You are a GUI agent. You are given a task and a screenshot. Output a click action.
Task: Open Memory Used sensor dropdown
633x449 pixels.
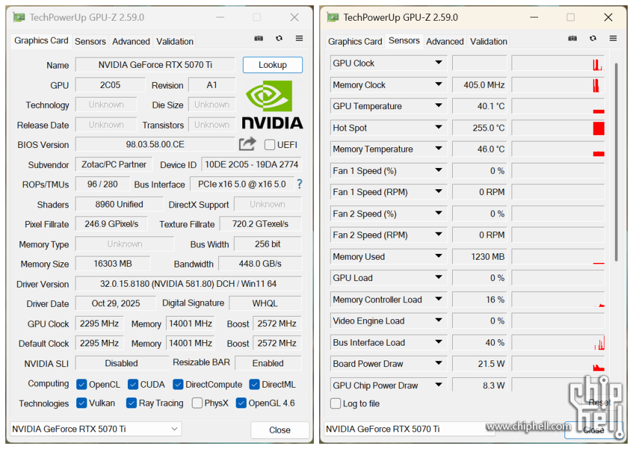click(439, 256)
